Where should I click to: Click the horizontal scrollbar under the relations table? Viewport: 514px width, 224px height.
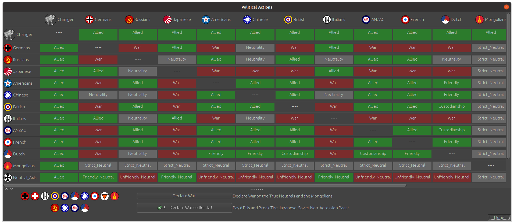[205, 185]
